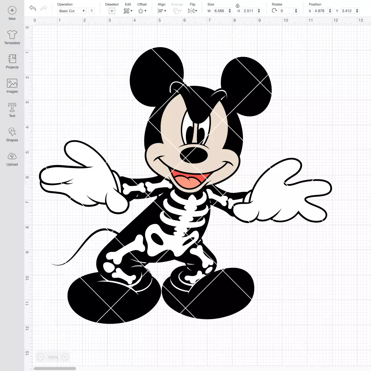
Task: Click the Undo arrow
Action: pyautogui.click(x=33, y=8)
